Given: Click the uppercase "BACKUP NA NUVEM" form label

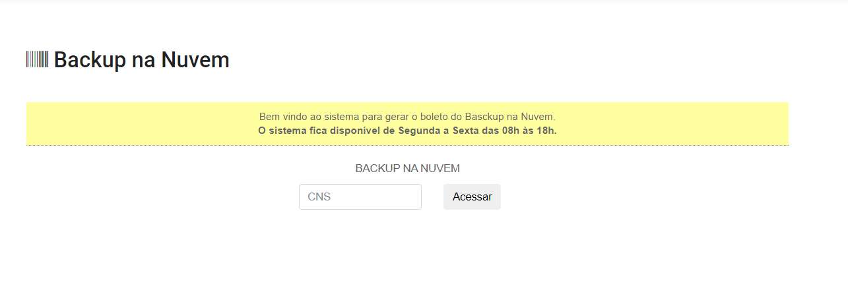Looking at the screenshot, I should 407,168.
